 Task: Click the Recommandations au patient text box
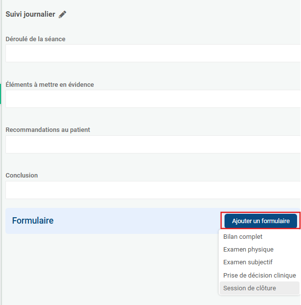pyautogui.click(x=152, y=145)
